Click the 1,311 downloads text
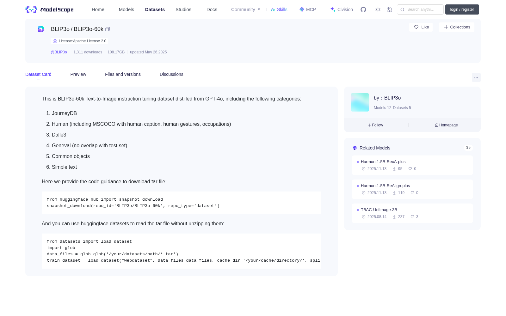 (88, 52)
